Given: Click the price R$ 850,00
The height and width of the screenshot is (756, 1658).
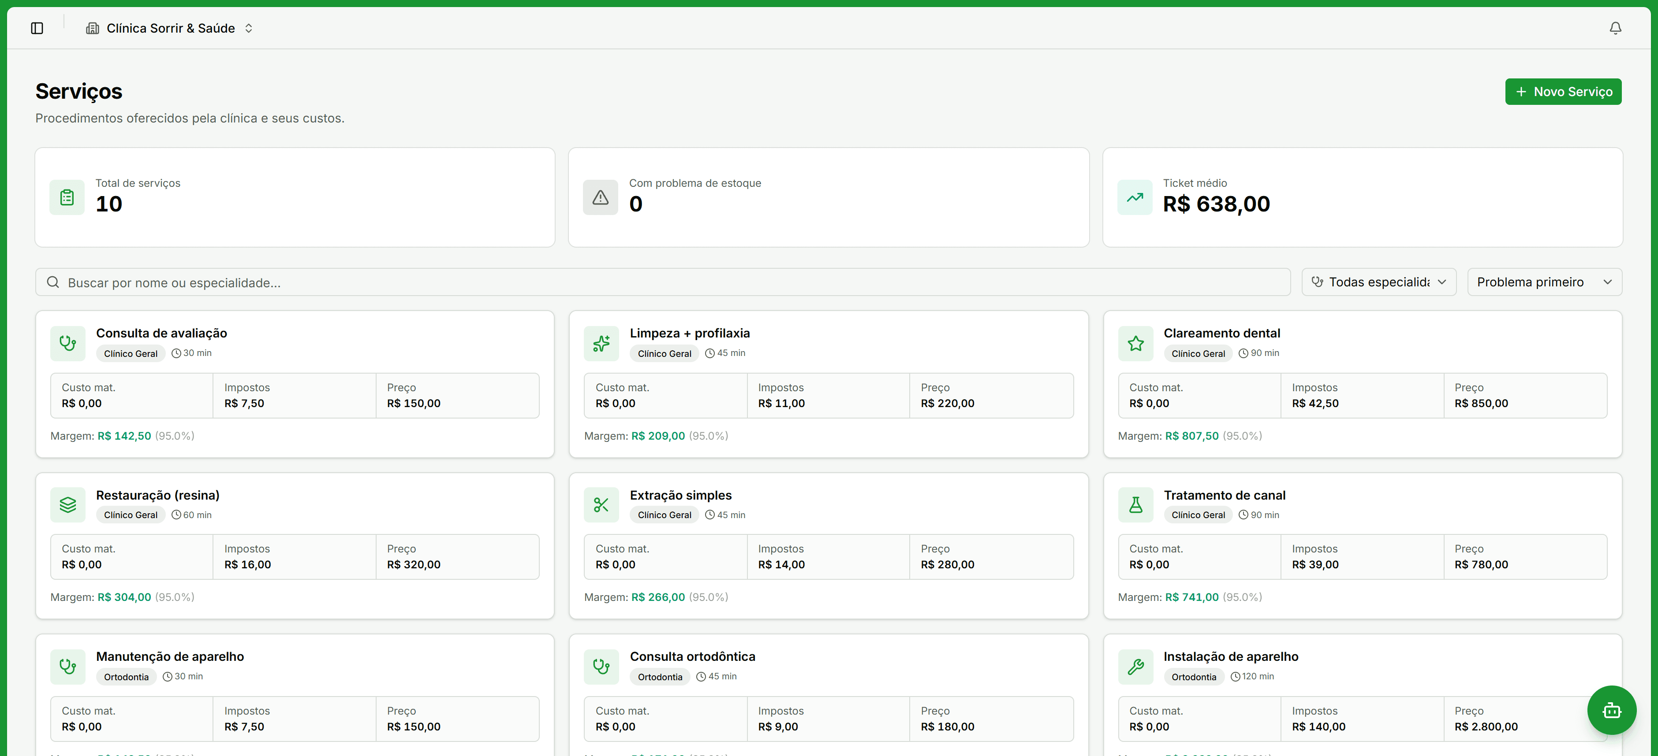Looking at the screenshot, I should tap(1481, 403).
